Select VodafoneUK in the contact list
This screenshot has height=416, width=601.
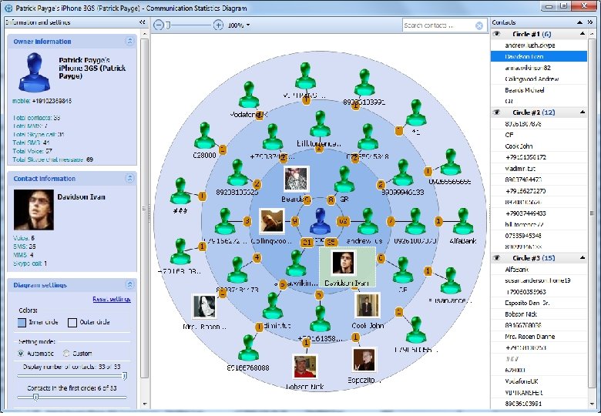[x=539, y=381]
